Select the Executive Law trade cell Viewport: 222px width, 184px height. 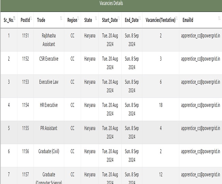[x=48, y=82]
